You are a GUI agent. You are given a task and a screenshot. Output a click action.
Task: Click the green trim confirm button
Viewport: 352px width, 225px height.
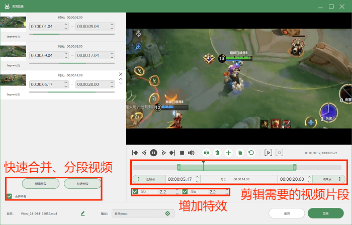[326, 213]
